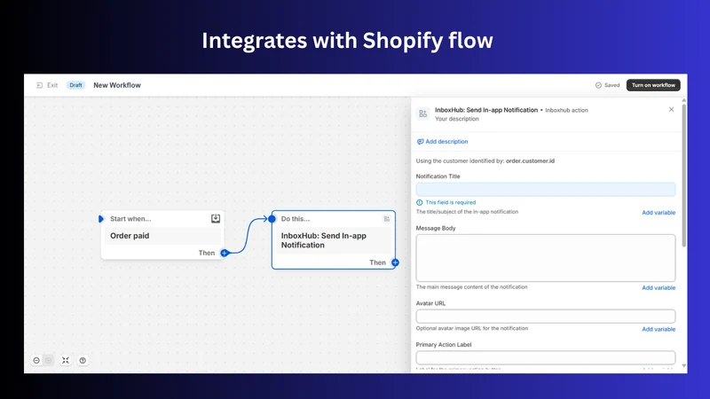Click the Draft status badge
The height and width of the screenshot is (399, 710).
click(x=75, y=85)
